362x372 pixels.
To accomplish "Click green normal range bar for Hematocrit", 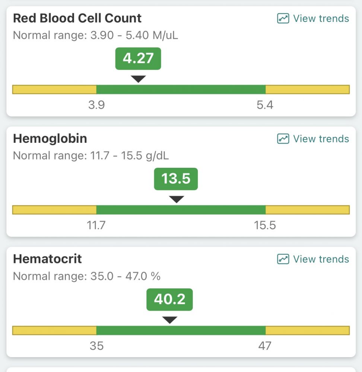I will [x=181, y=330].
